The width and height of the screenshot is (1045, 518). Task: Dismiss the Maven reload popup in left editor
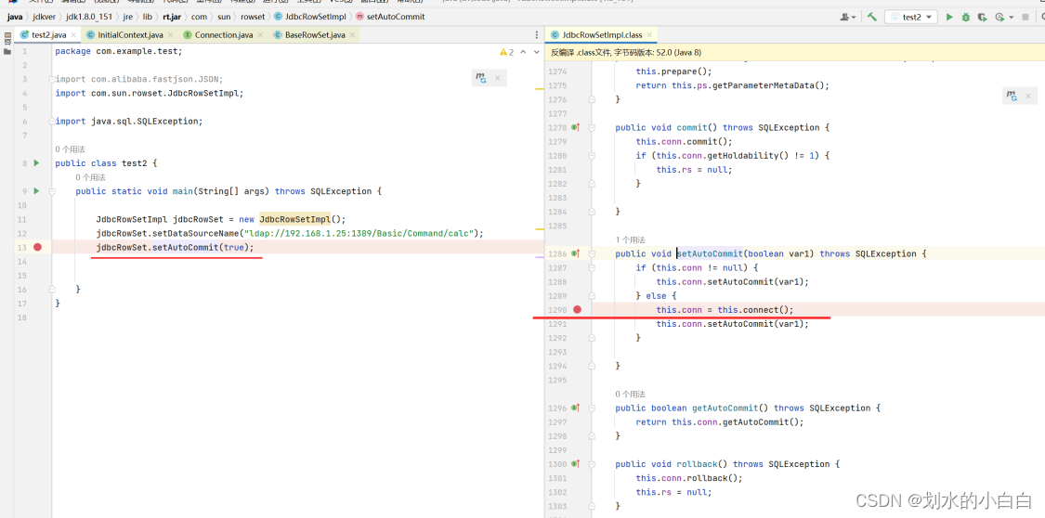[499, 79]
